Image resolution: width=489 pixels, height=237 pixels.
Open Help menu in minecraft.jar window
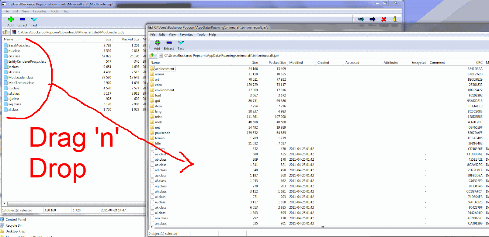[x=212, y=35]
